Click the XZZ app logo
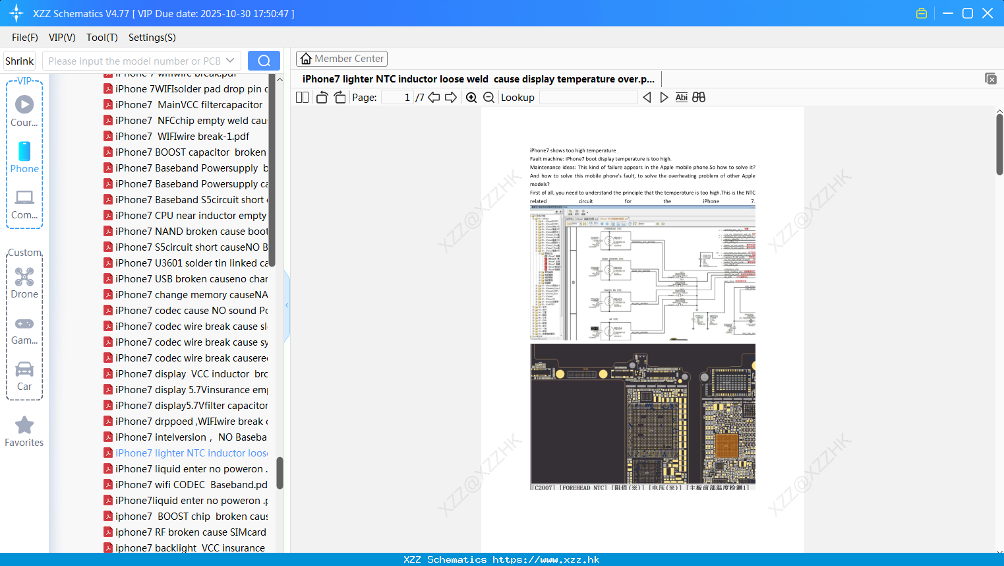 pyautogui.click(x=16, y=13)
